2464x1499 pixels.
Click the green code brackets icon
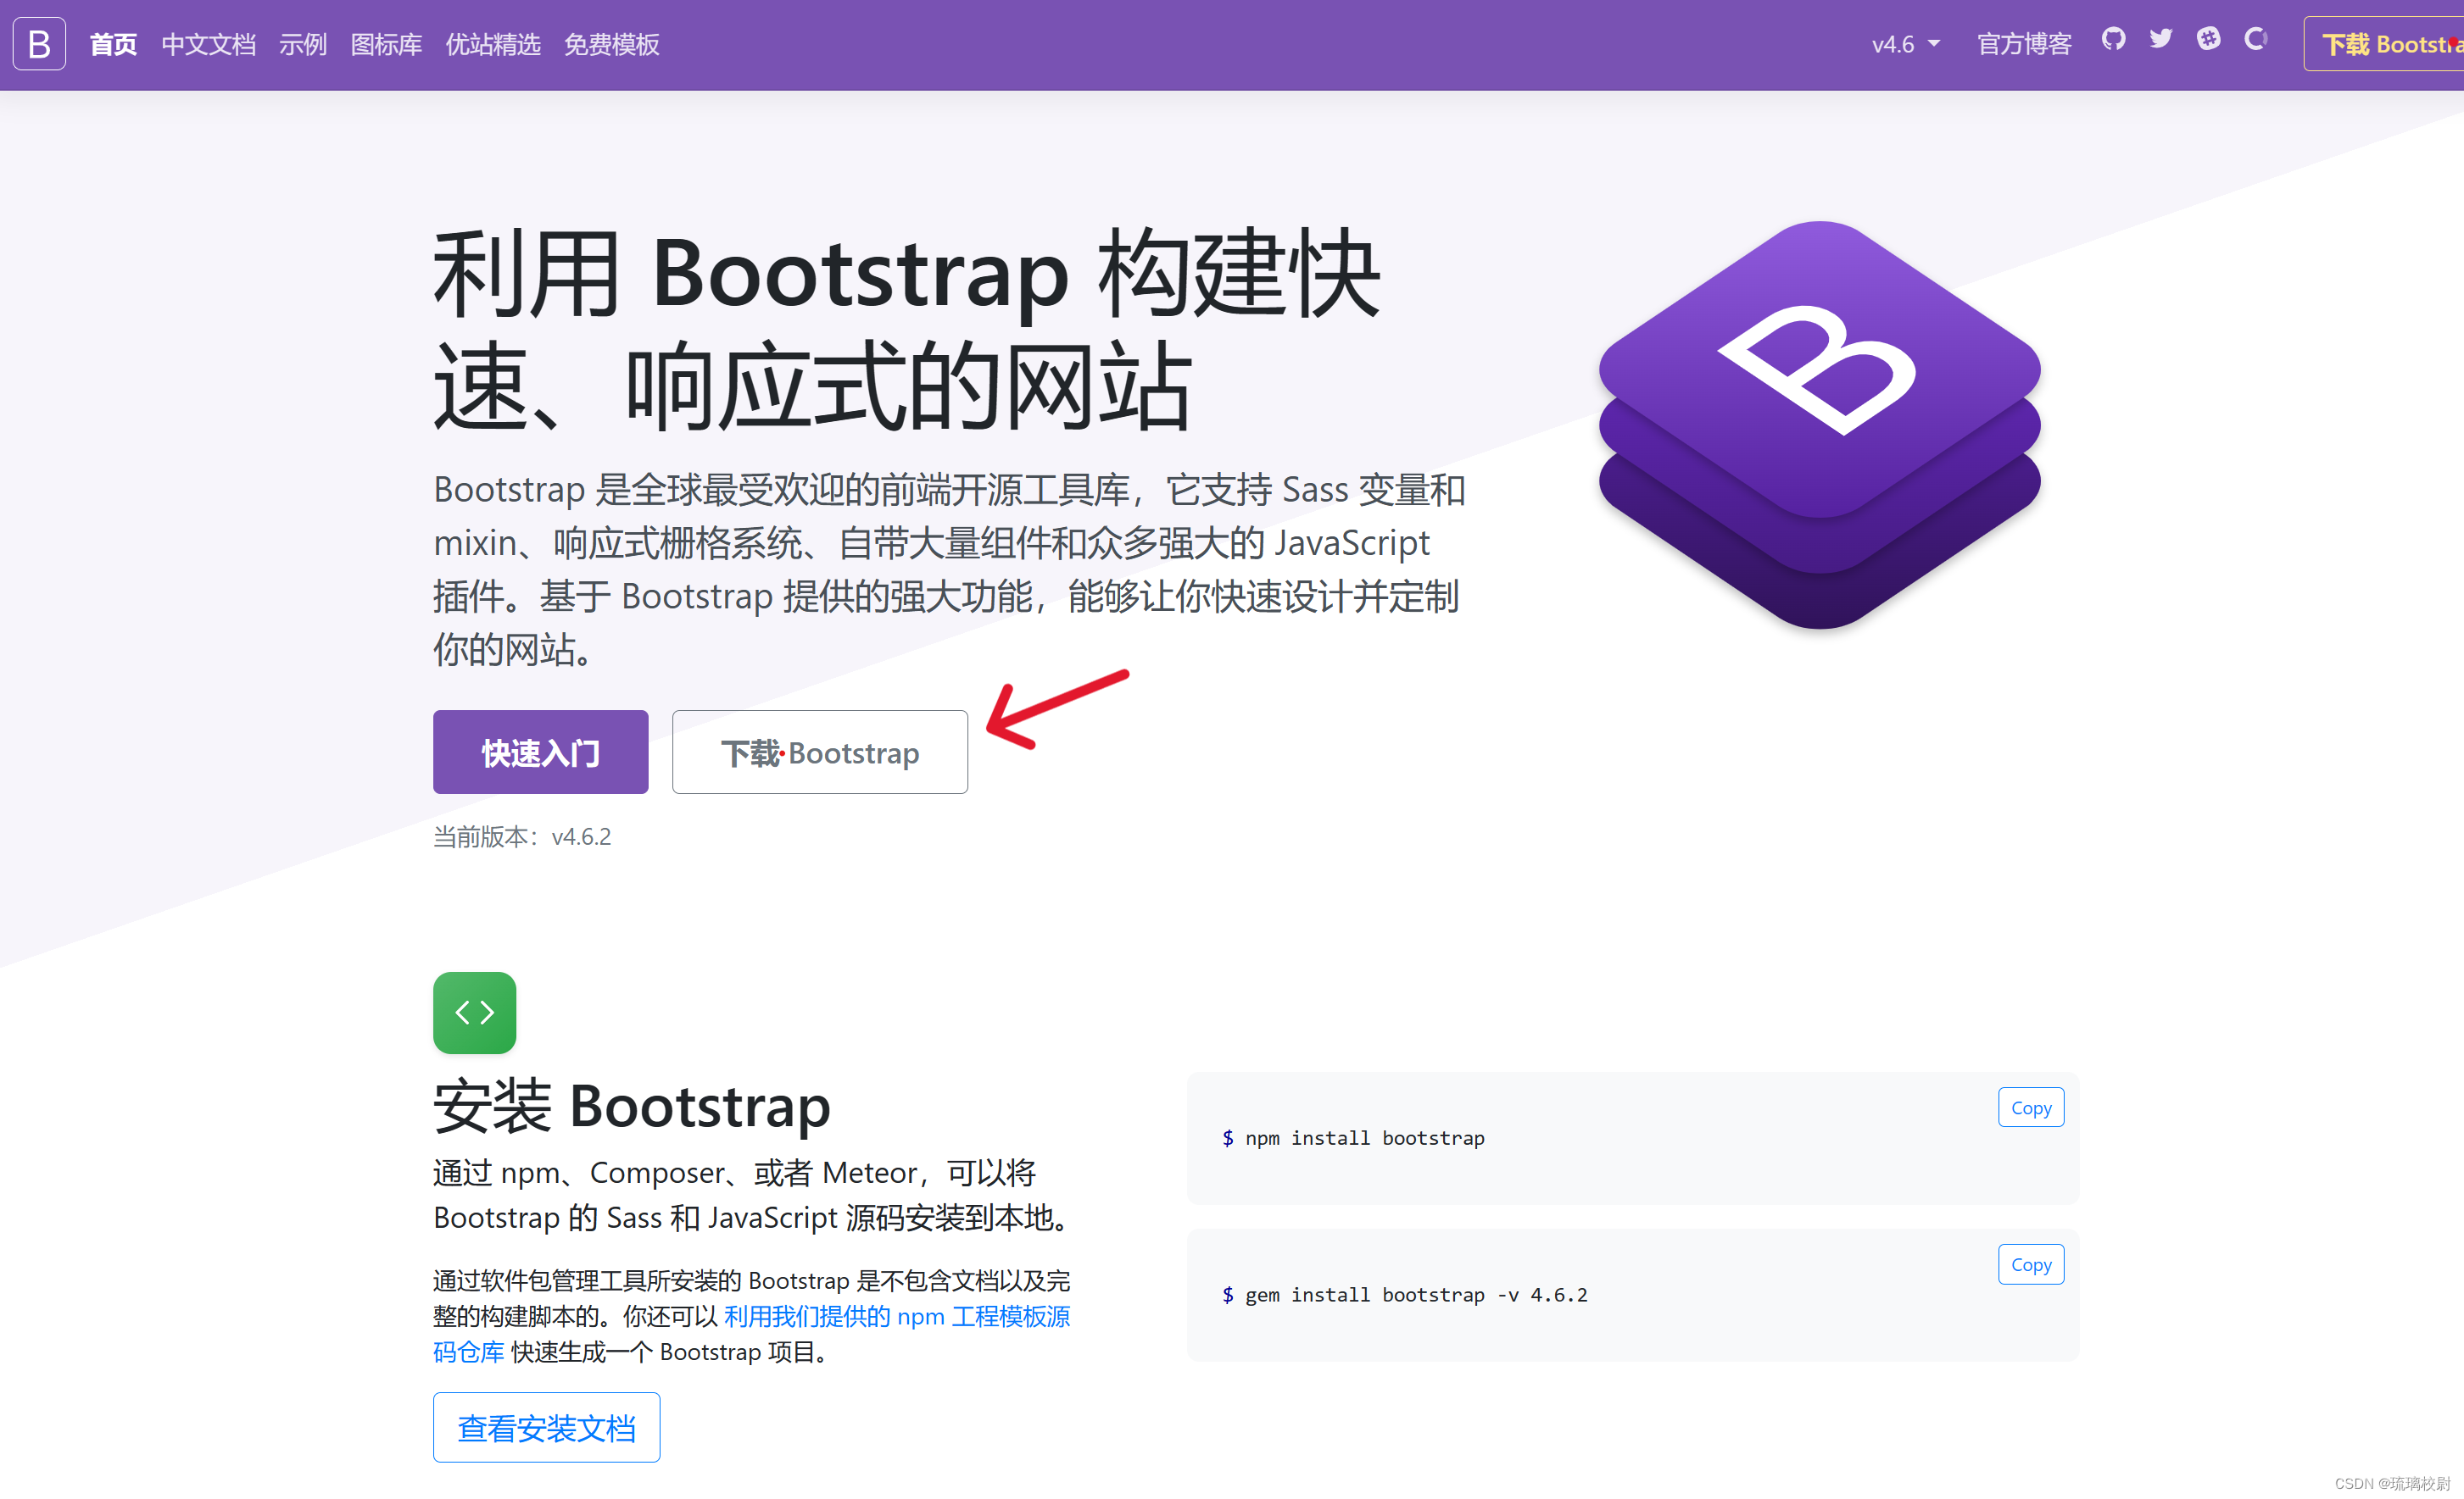(474, 1013)
